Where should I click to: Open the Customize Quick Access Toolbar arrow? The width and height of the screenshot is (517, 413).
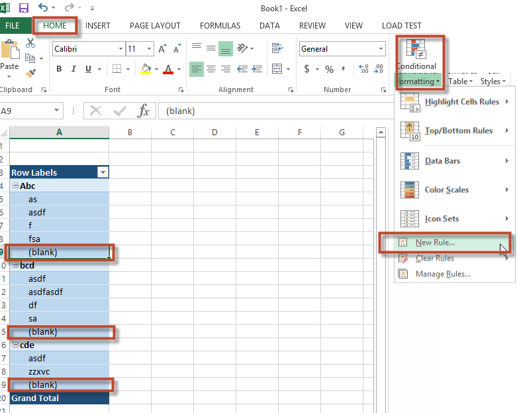92,8
